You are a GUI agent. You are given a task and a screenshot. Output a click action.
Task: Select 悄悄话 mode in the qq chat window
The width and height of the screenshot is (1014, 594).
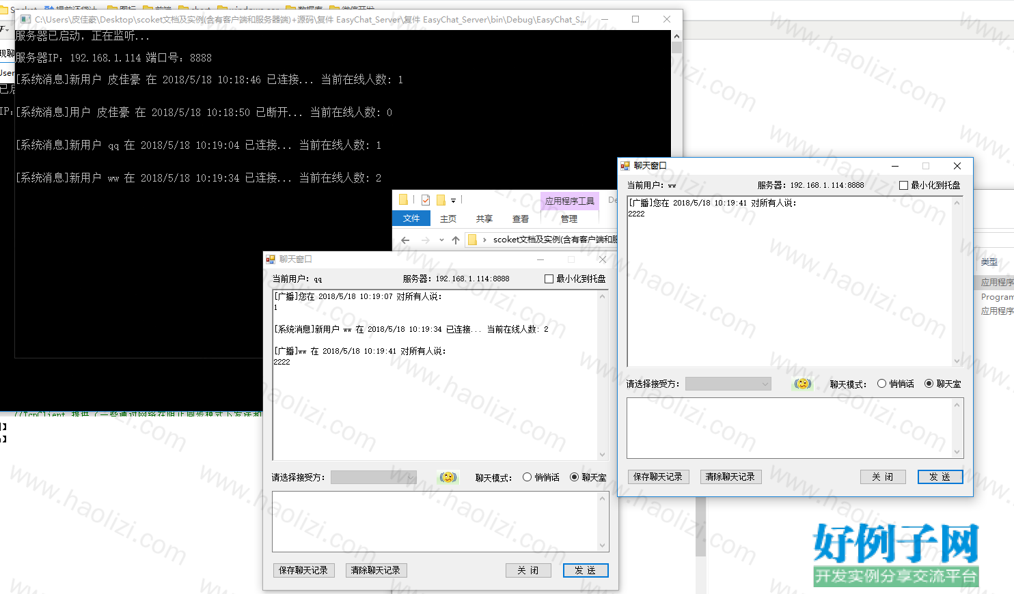(527, 477)
